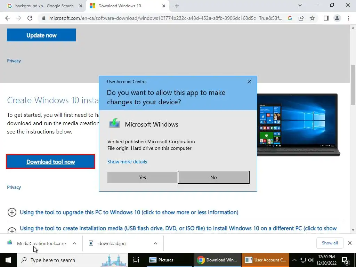Open the notification center icon
This screenshot has height=267, width=356.
pos(345,260)
